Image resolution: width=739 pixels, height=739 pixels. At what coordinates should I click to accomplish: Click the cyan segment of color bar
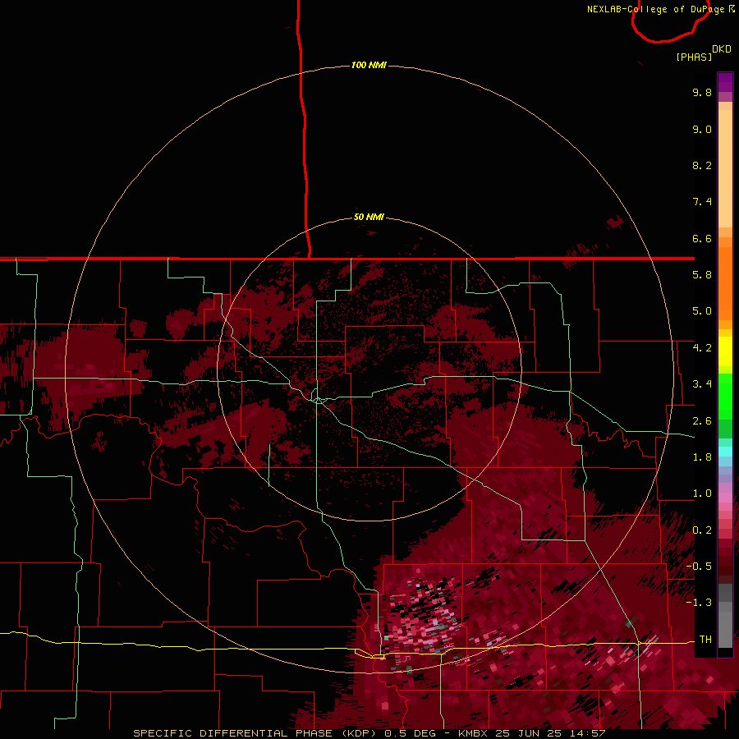click(725, 452)
